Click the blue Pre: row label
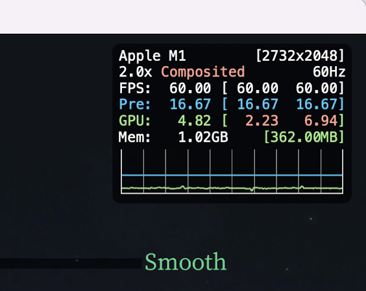This screenshot has width=366, height=291. coord(135,104)
